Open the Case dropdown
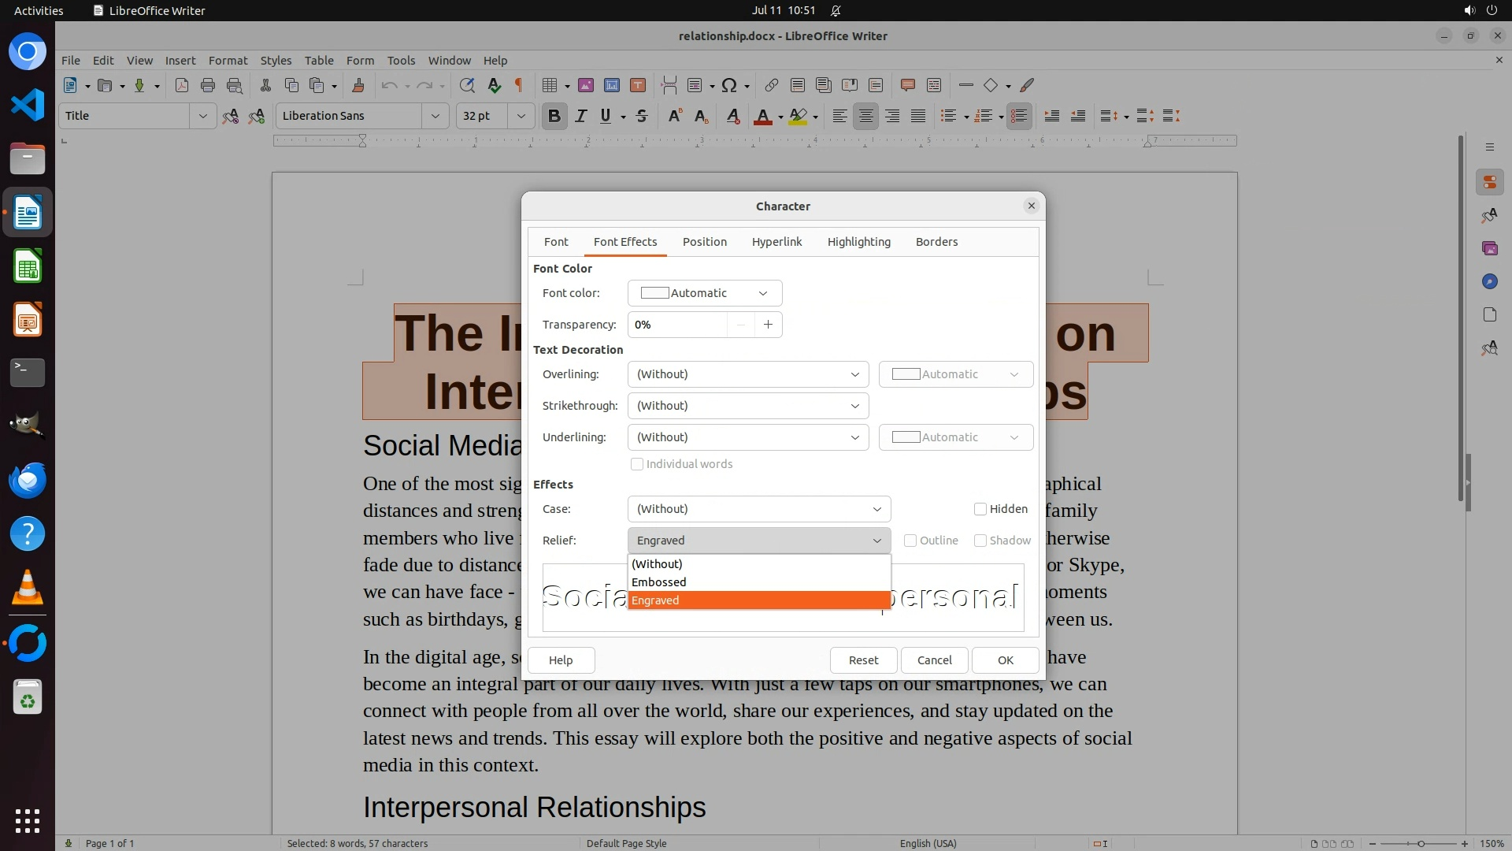 758,509
